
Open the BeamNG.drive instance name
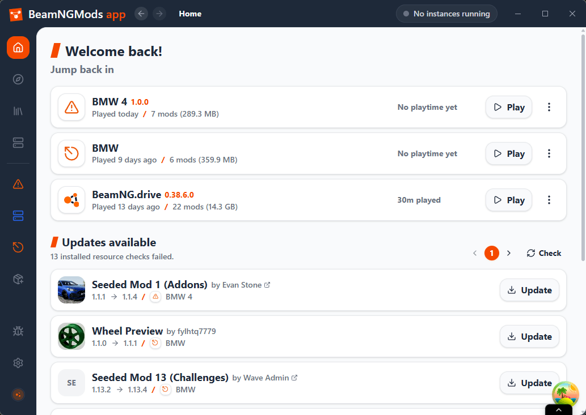(127, 195)
